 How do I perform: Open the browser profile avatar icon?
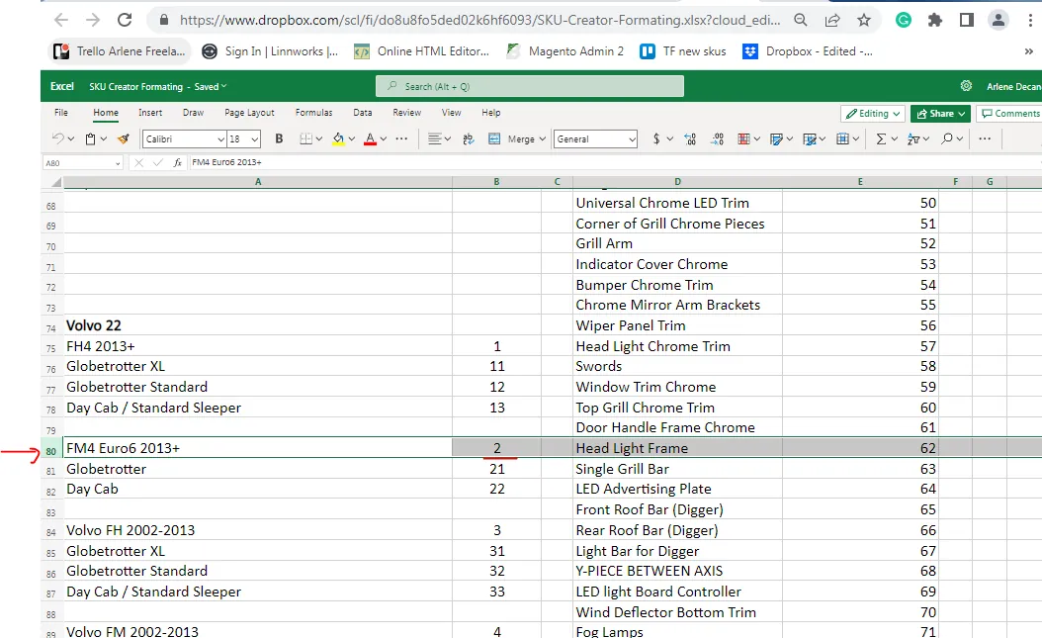(x=999, y=20)
